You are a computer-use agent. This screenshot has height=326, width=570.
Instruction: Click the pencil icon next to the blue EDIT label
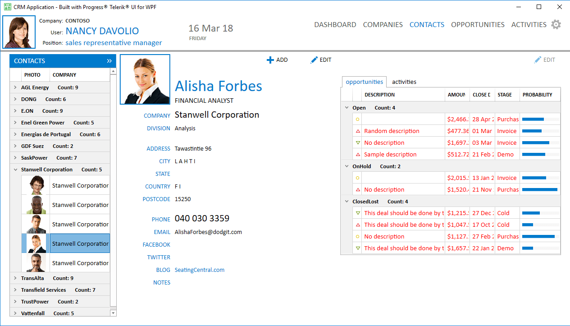pyautogui.click(x=314, y=60)
